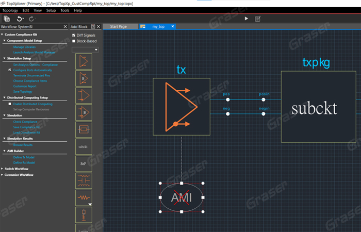This screenshot has height=232, width=361.
Task: Click Terminate Unconnected Pins link
Action: (x=31, y=75)
